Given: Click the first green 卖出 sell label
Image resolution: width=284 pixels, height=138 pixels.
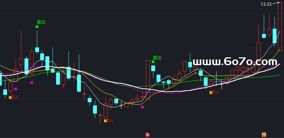Looking at the screenshot, I should 41,22.
